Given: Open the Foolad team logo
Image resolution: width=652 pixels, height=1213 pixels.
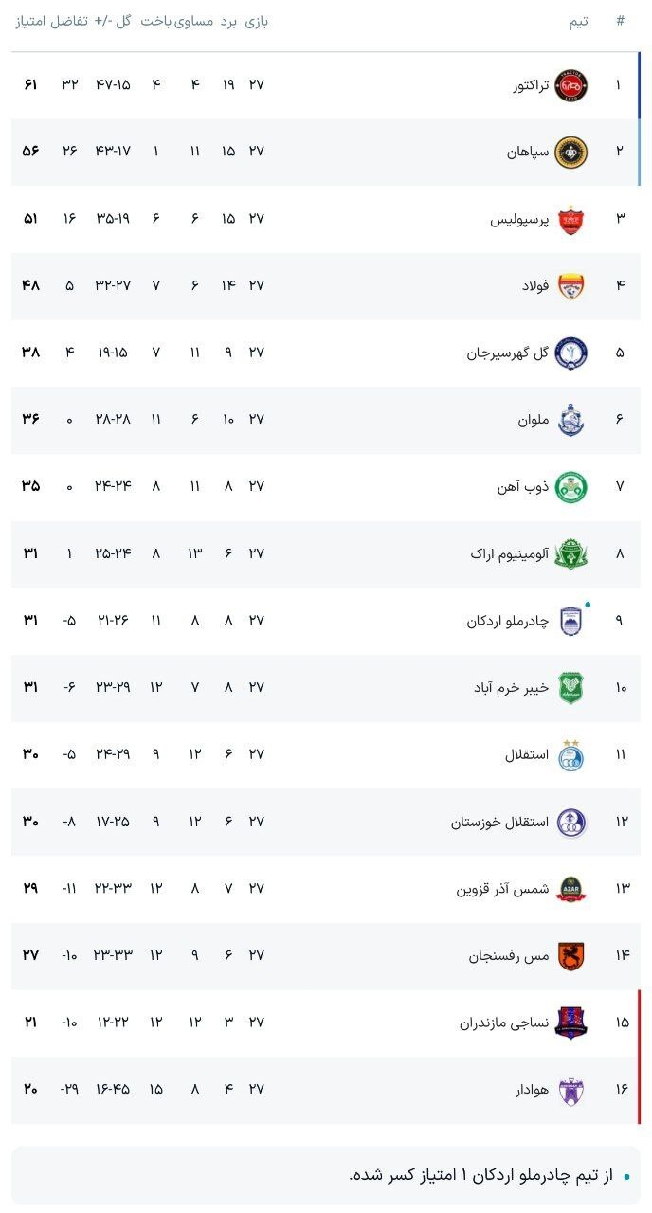Looking at the screenshot, I should [x=570, y=285].
